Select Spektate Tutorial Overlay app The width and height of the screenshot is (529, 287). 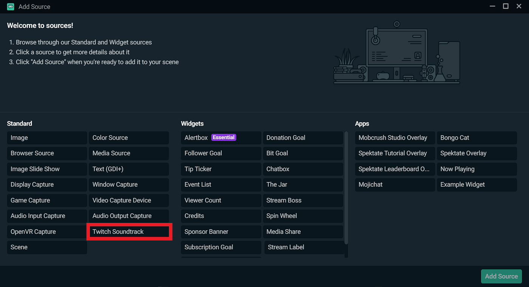coord(395,153)
